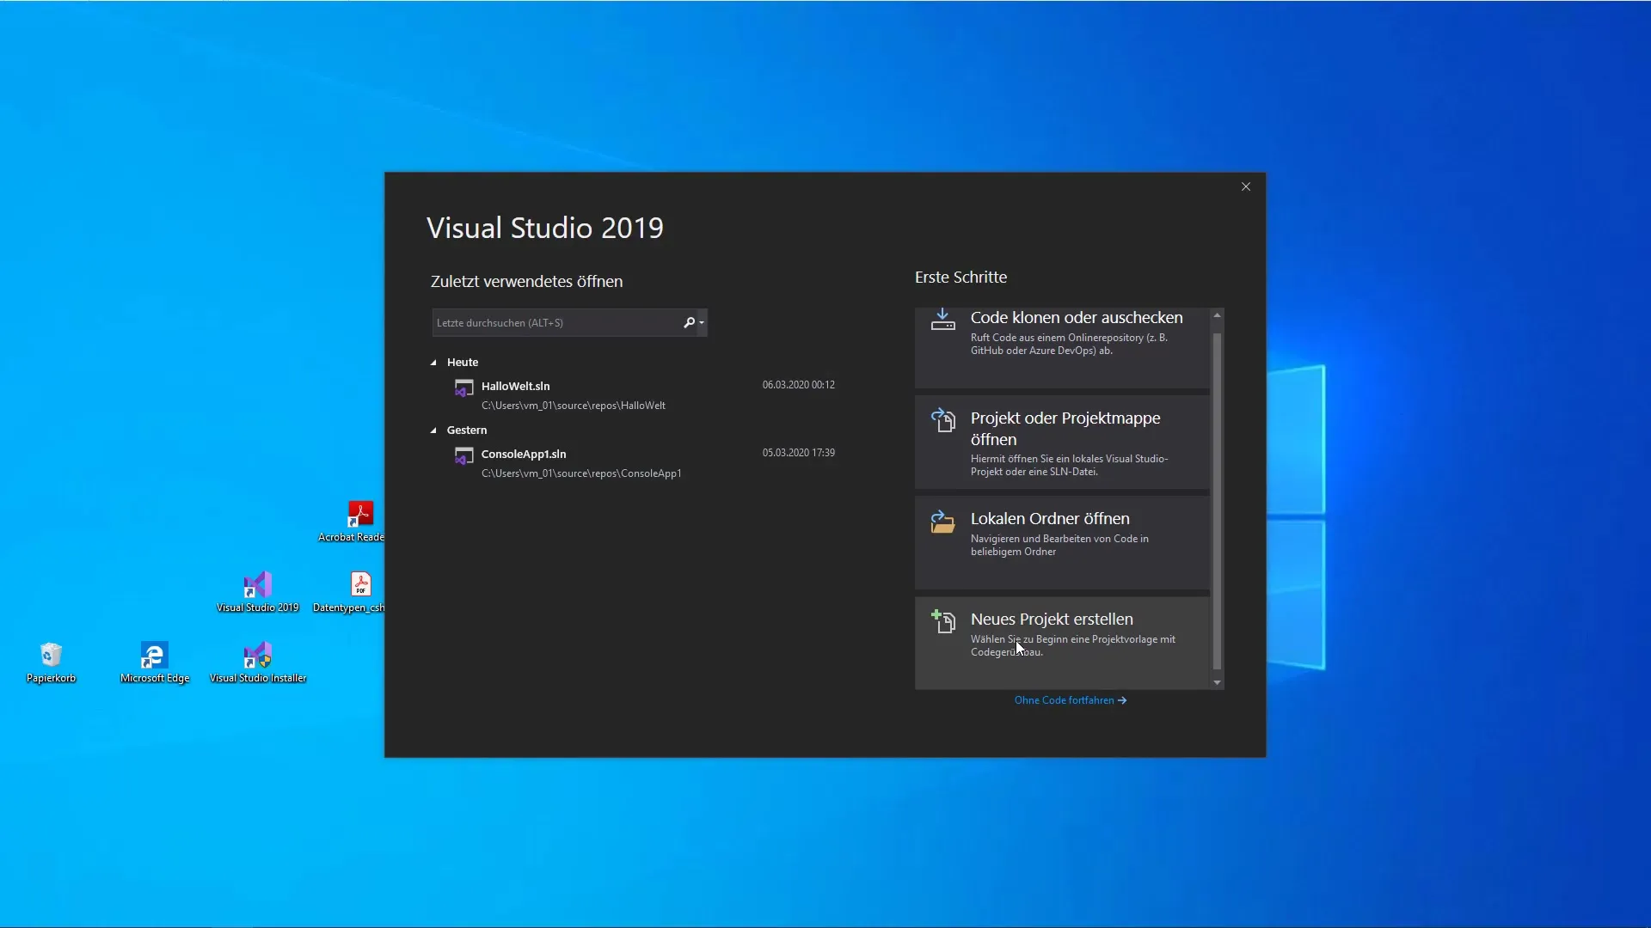Click Ohne Code fortfahren link
Screen dimensions: 1651x928
click(1071, 700)
